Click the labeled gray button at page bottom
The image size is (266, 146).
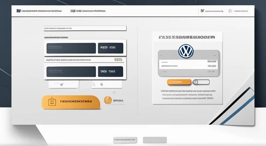(125, 140)
